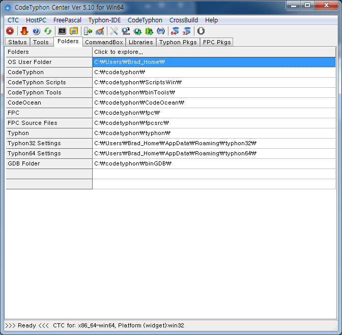Viewport: 342px width, 335px height.
Task: Click the OS User Folder row label
Action: click(49, 62)
